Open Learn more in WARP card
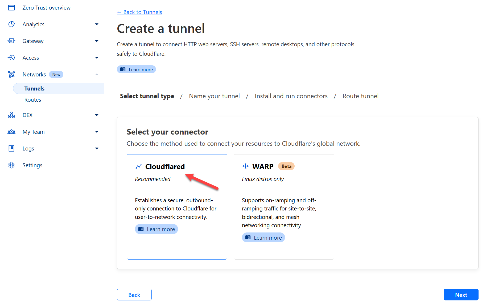Image resolution: width=482 pixels, height=302 pixels. (x=263, y=238)
